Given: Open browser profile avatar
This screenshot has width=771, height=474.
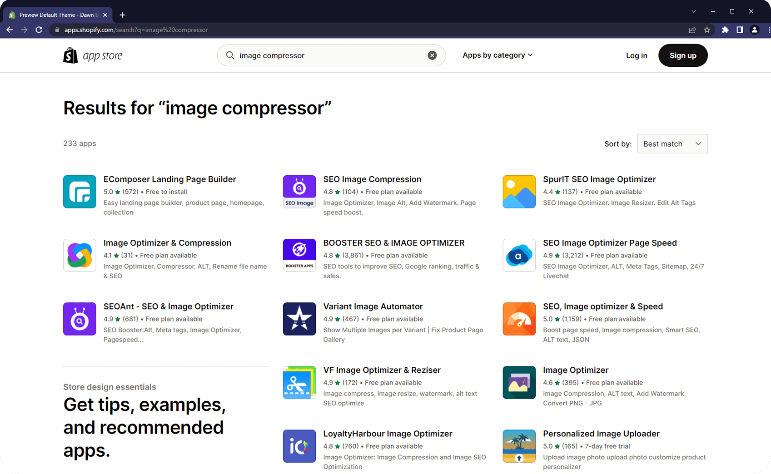Looking at the screenshot, I should click(x=755, y=30).
